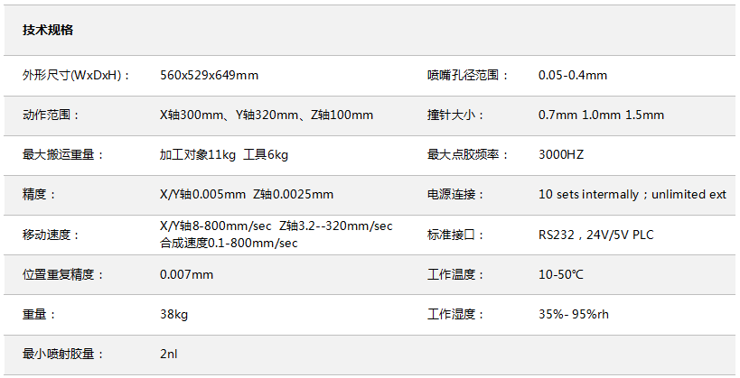This screenshot has width=740, height=378.
Task: Click the 0.7mm 1.0mm 1.5mm needle size value
Action: [x=601, y=115]
